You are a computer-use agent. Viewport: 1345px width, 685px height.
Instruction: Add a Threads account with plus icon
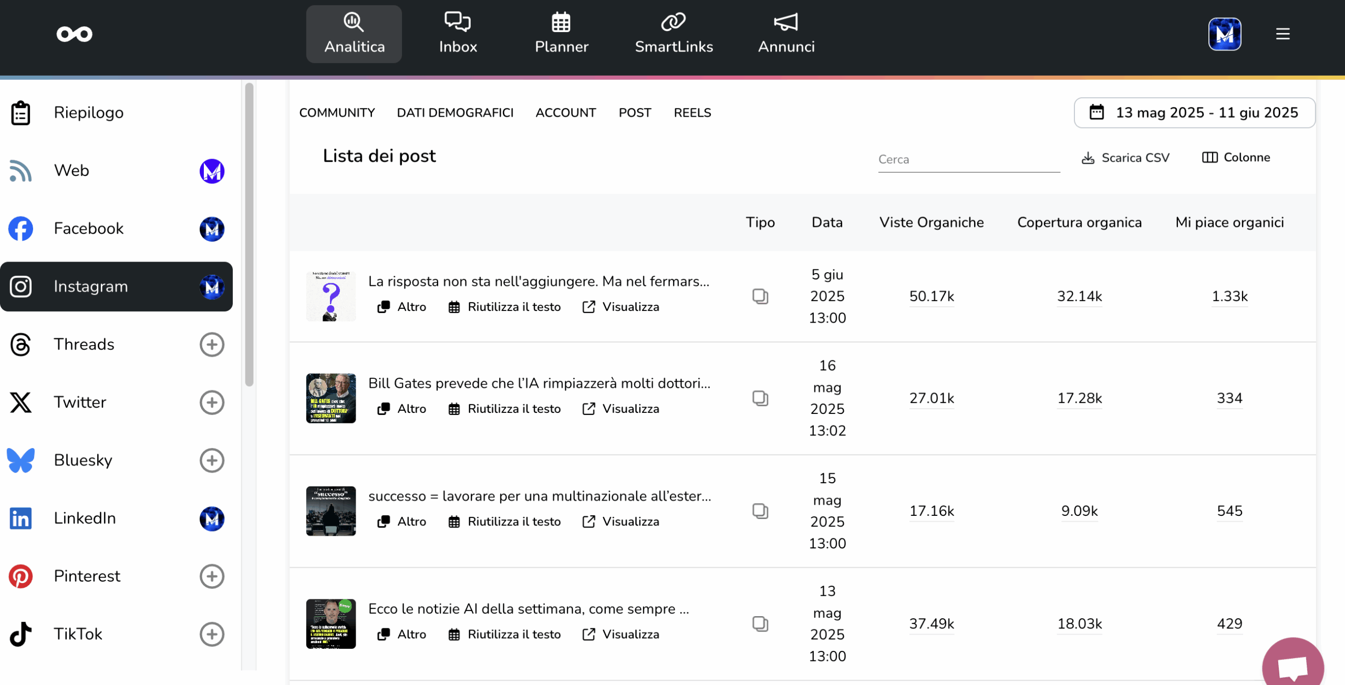point(212,345)
